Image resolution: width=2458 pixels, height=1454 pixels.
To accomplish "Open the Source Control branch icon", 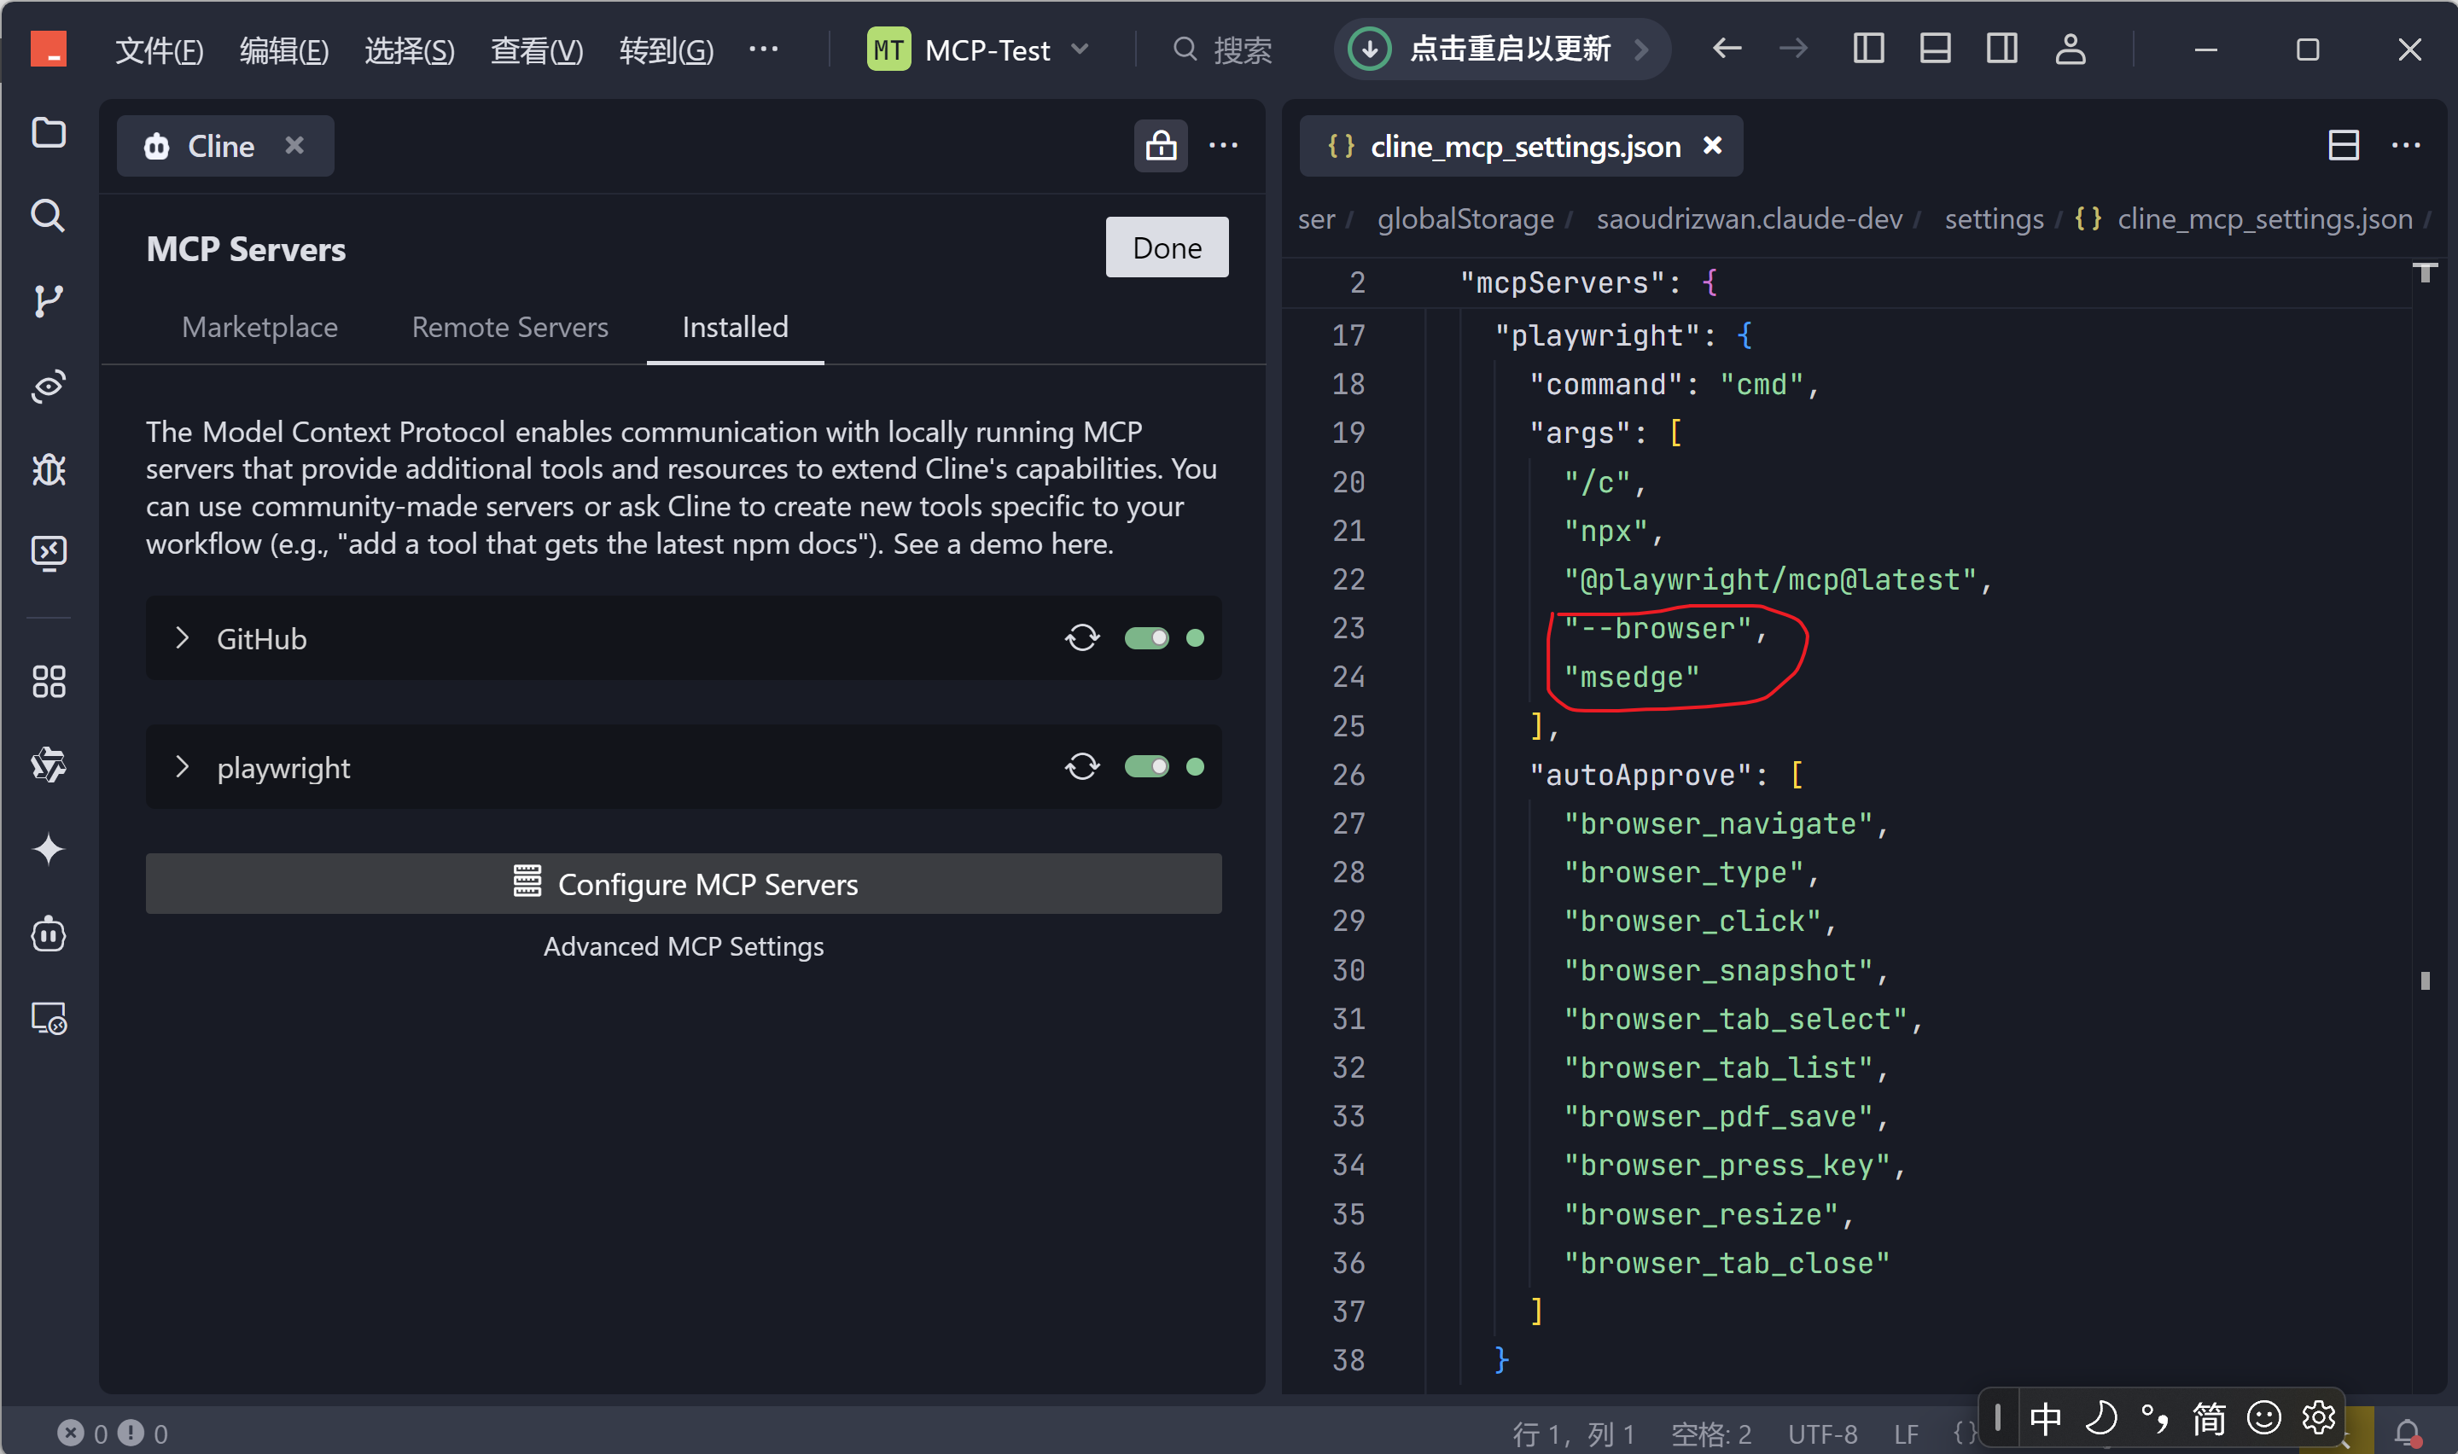I will click(48, 301).
